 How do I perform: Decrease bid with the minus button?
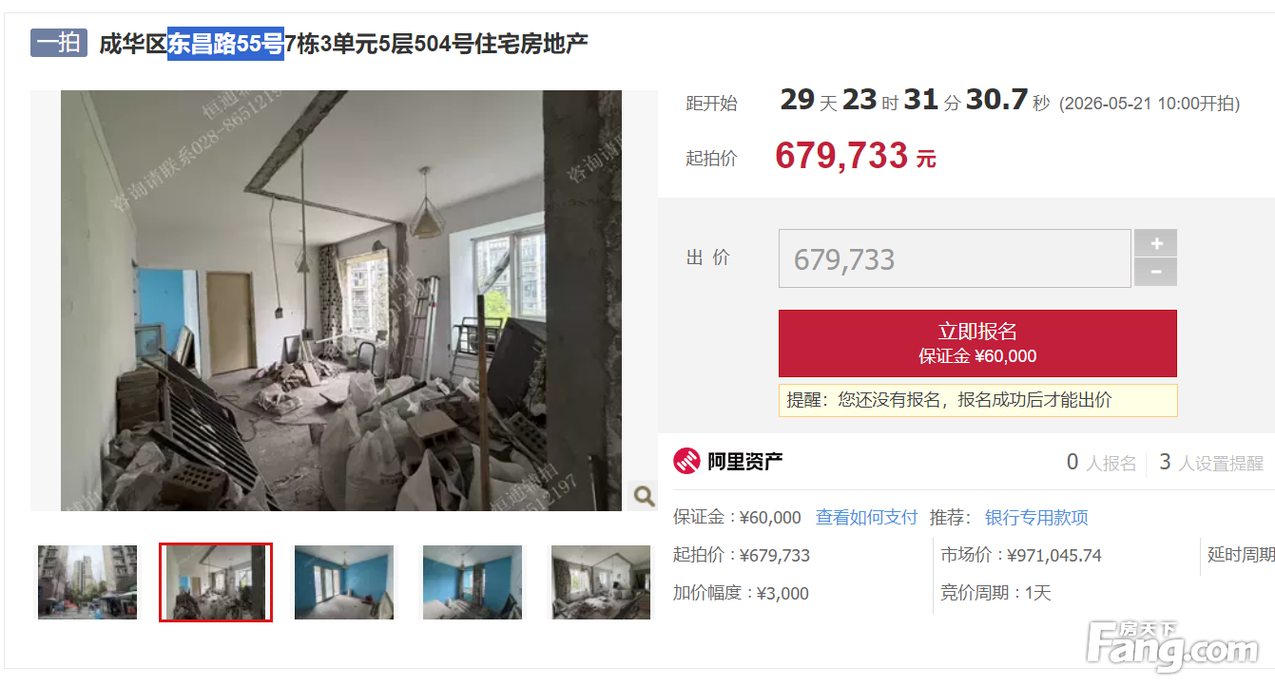1156,272
